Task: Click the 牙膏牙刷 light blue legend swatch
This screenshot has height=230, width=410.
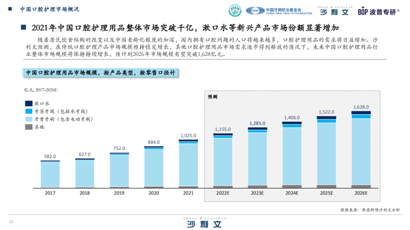Action: tap(29, 119)
